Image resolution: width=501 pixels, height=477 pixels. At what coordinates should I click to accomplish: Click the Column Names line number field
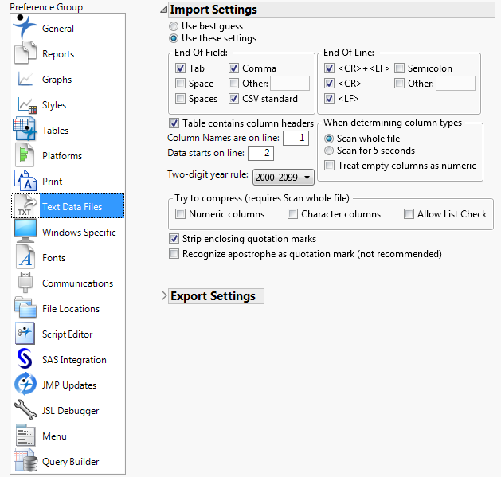click(x=295, y=139)
